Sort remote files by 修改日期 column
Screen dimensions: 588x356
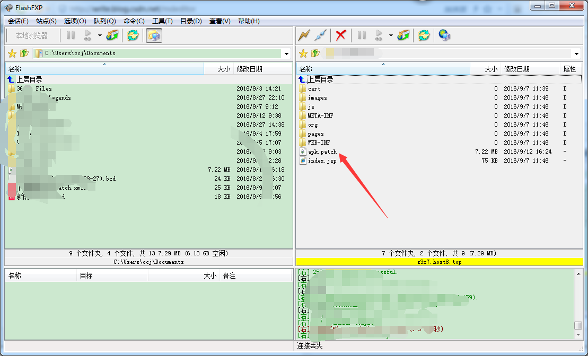(530, 69)
